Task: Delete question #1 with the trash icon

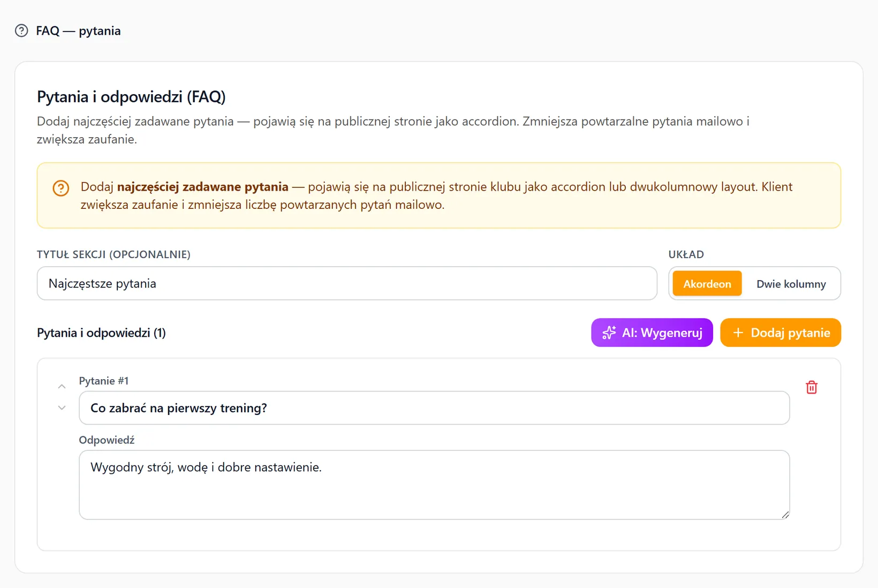Action: (812, 387)
